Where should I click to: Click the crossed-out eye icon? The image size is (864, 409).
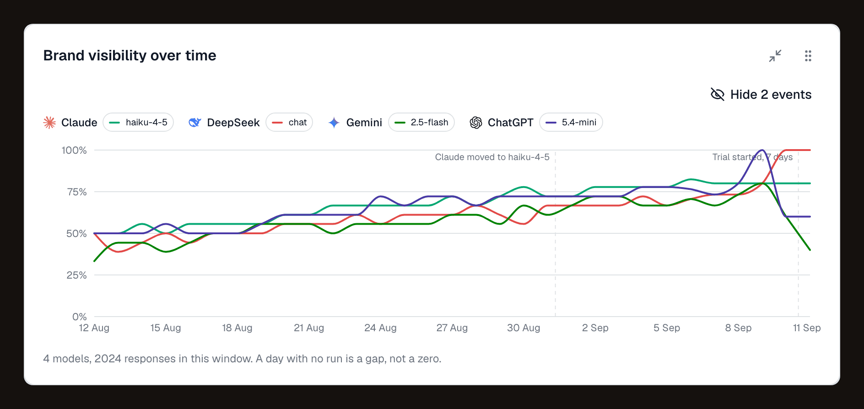(x=718, y=94)
